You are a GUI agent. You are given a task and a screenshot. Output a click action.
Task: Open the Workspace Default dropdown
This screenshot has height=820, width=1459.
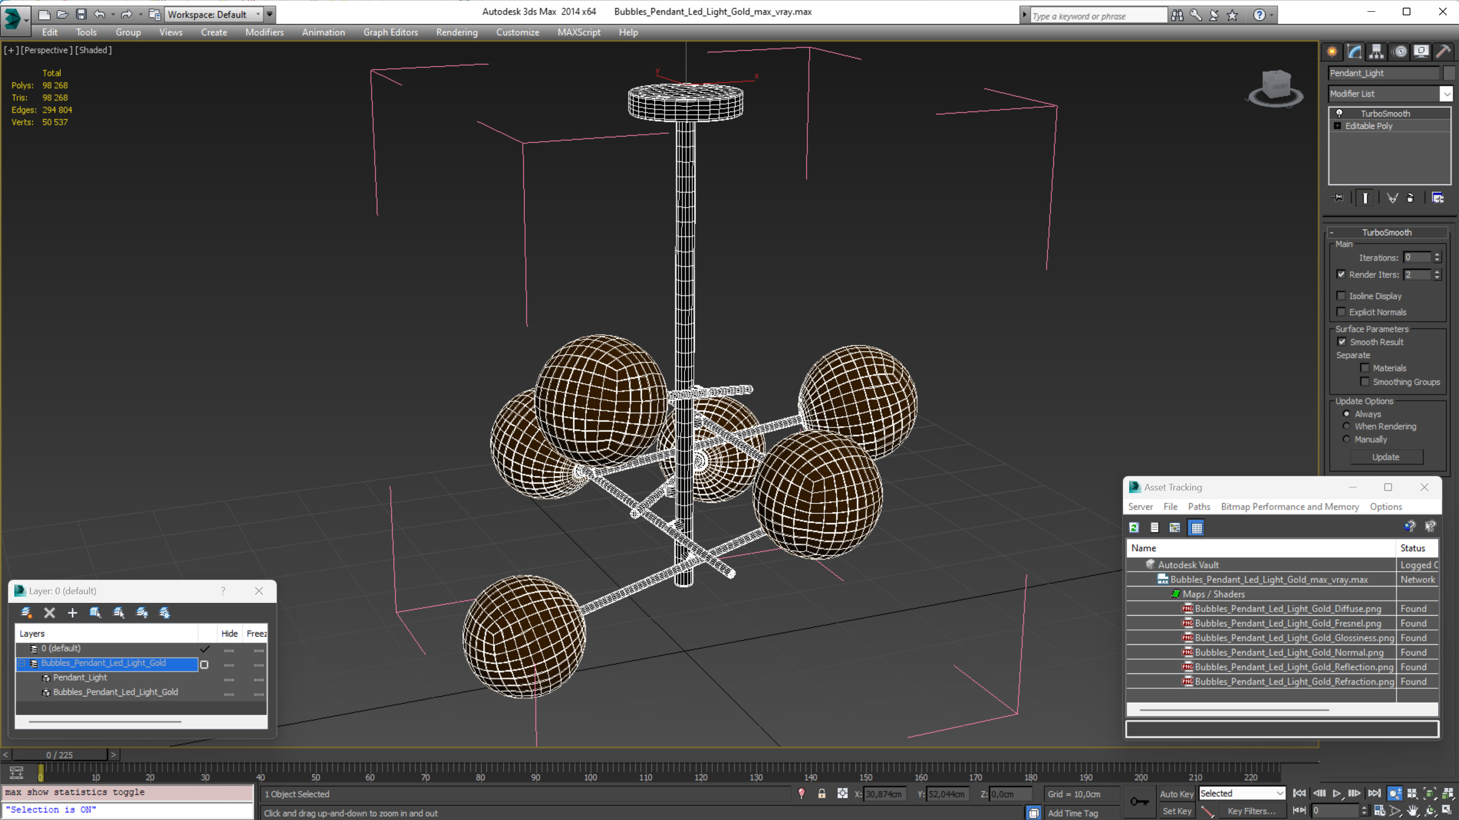pyautogui.click(x=258, y=14)
